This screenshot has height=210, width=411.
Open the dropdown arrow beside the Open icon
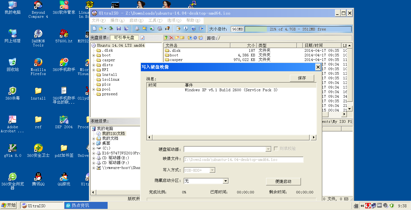pyautogui.click(x=105, y=29)
